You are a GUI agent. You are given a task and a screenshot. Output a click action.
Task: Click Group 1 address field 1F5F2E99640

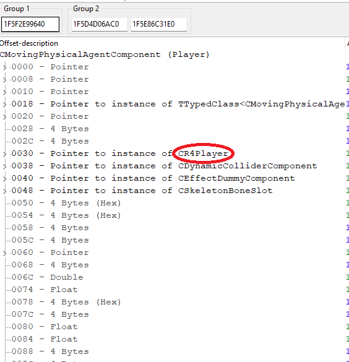coord(30,24)
